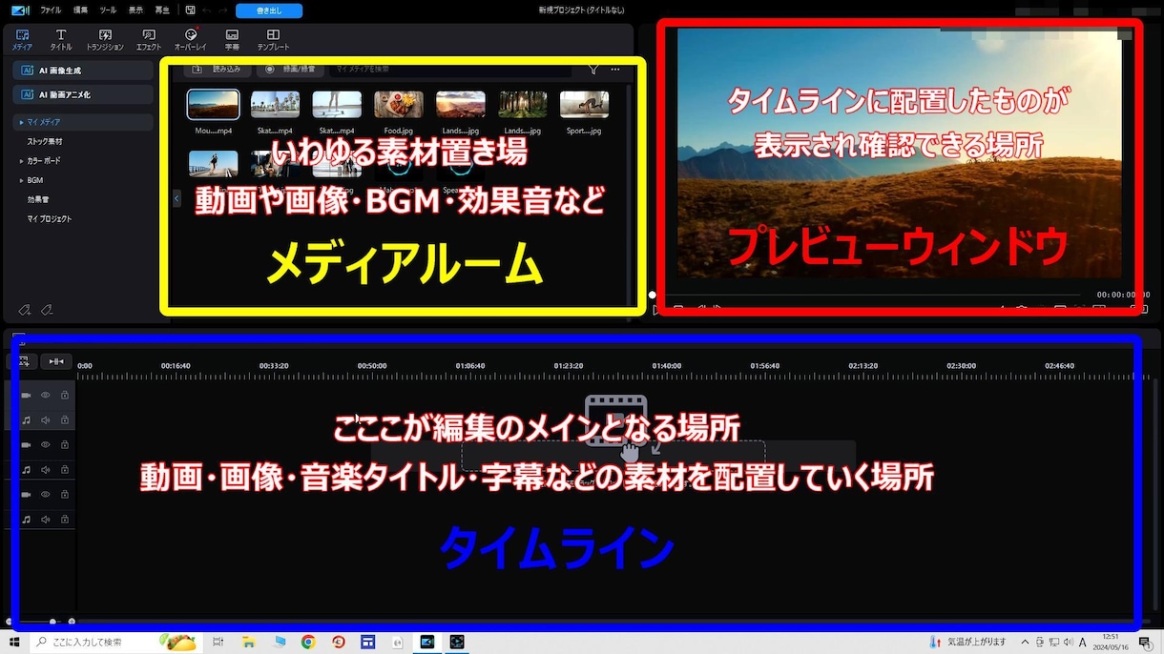
Task: Click the save project floppy icon
Action: click(190, 10)
